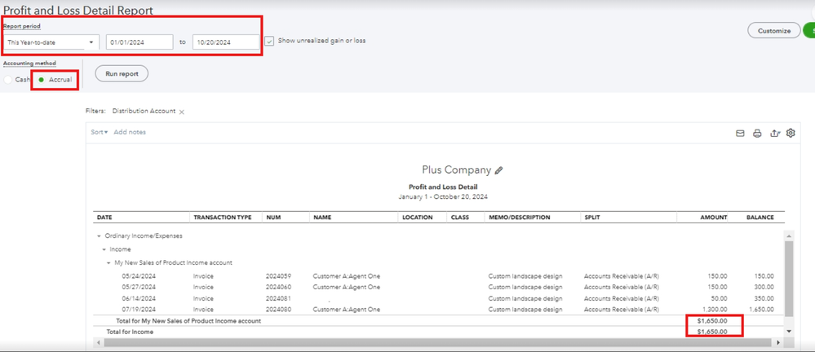Print the report with printer icon
The image size is (815, 352).
tap(757, 134)
